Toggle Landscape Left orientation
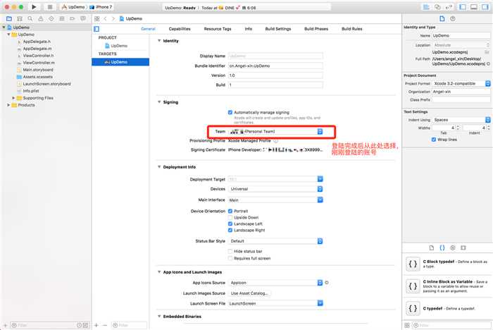 tap(230, 224)
